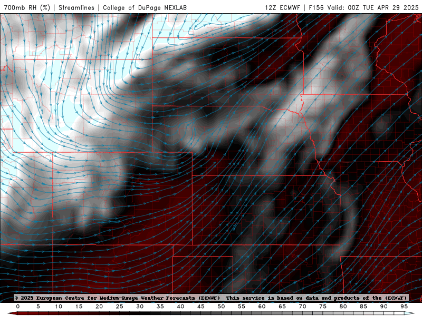The width and height of the screenshot is (422, 316).
Task: Click the '0' value on color scale
Action: click(18, 307)
